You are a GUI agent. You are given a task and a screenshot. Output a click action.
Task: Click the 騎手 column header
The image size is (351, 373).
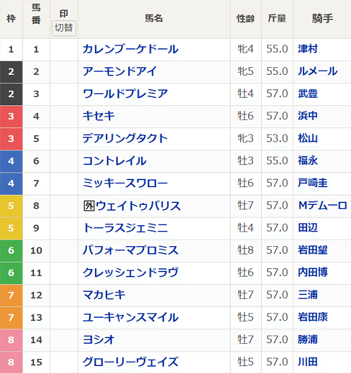tap(322, 18)
